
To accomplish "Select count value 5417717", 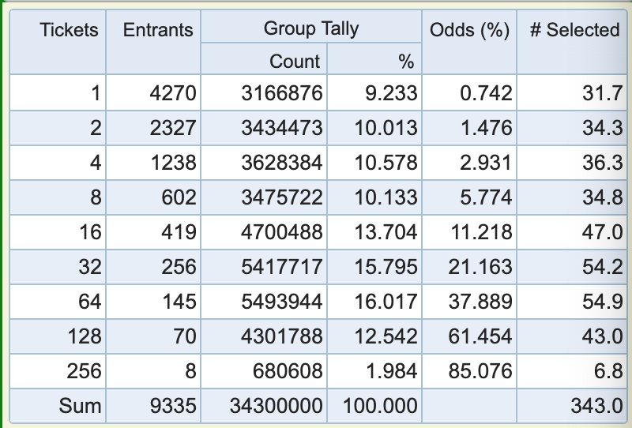I will (x=282, y=267).
